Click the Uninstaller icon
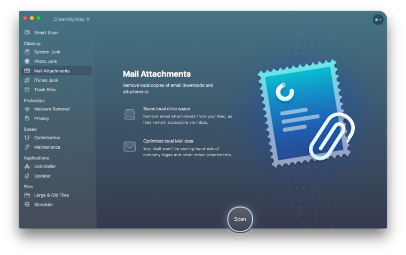 [27, 166]
